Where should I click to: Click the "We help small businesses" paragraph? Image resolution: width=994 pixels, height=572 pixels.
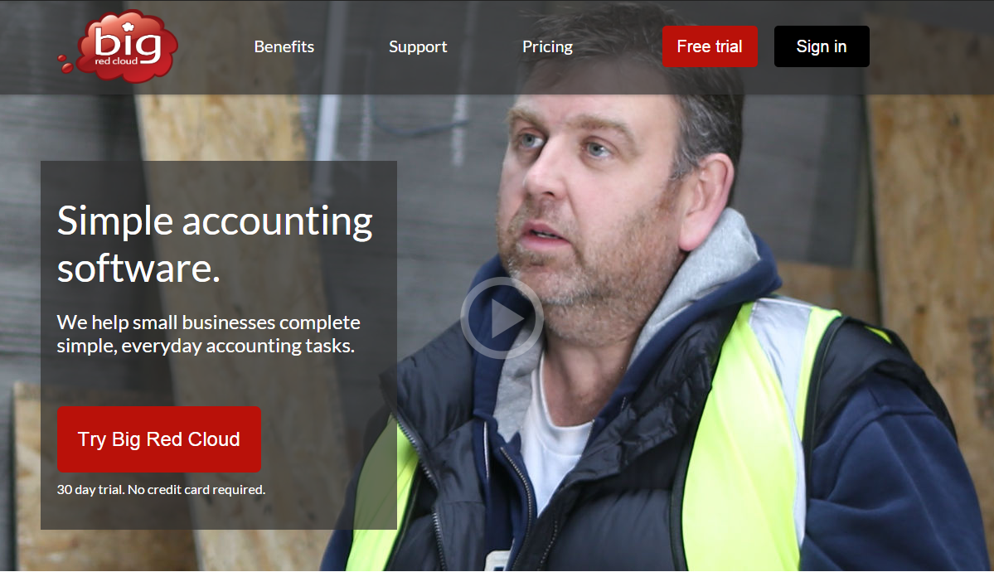209,334
